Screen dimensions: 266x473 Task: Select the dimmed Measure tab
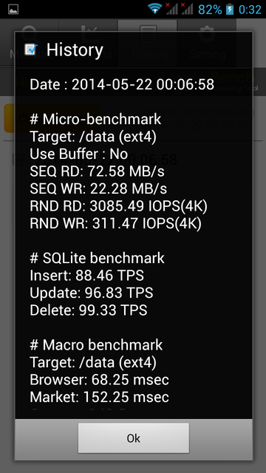pos(30,43)
